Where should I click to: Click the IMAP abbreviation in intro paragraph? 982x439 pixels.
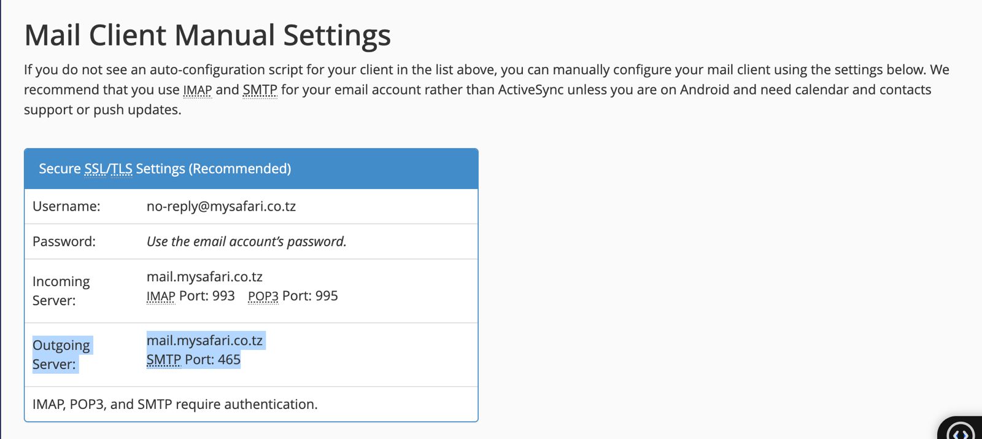(x=198, y=90)
